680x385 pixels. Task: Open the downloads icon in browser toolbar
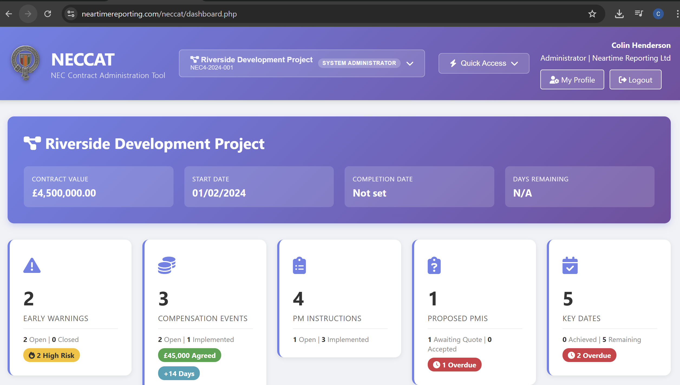(x=619, y=14)
